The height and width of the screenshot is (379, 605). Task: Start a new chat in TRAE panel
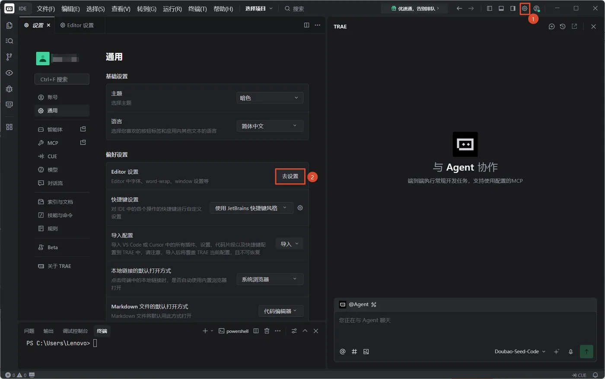[551, 26]
